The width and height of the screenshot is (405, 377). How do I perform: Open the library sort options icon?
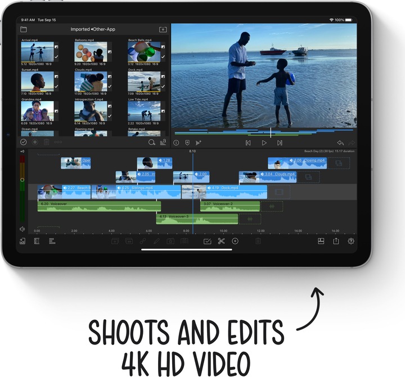[x=163, y=142]
